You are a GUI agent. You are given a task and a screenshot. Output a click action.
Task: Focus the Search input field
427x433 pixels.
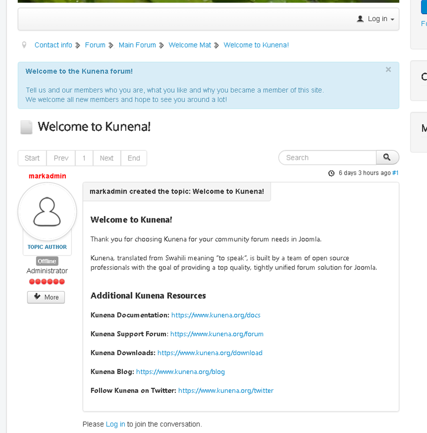[x=328, y=158]
